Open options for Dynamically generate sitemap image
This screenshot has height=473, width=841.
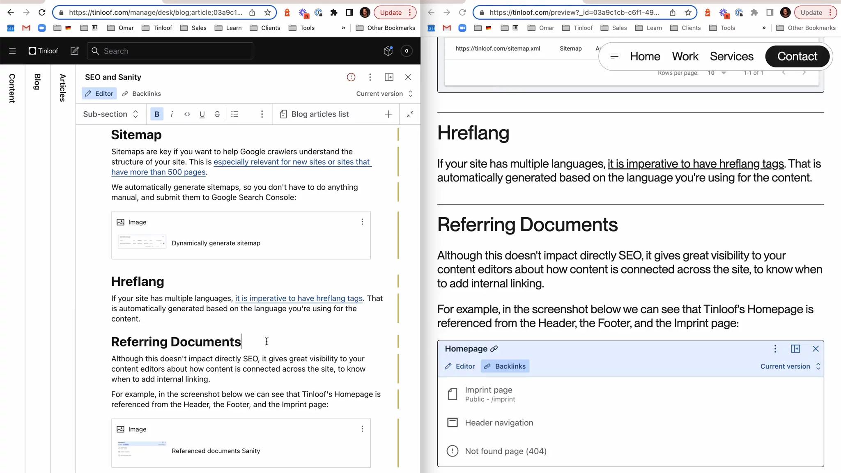click(362, 222)
